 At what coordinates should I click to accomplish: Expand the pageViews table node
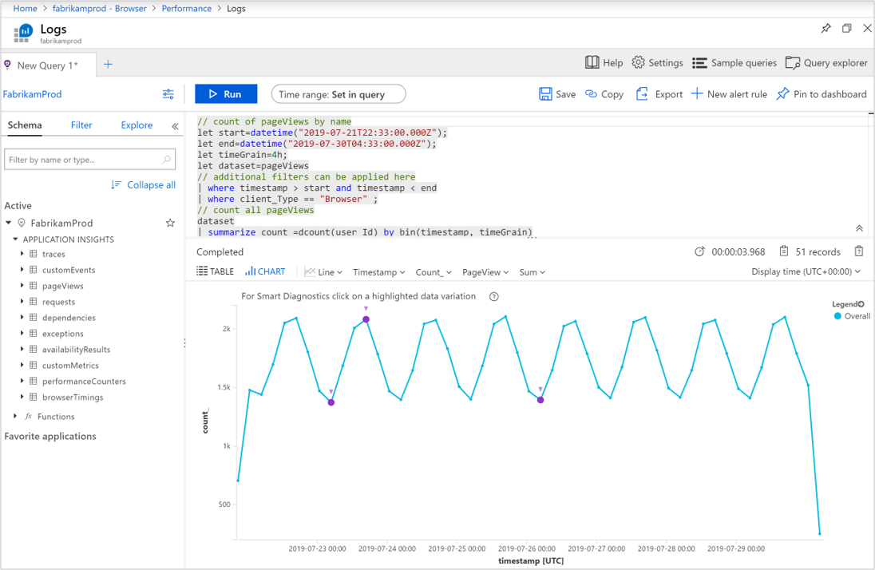22,286
